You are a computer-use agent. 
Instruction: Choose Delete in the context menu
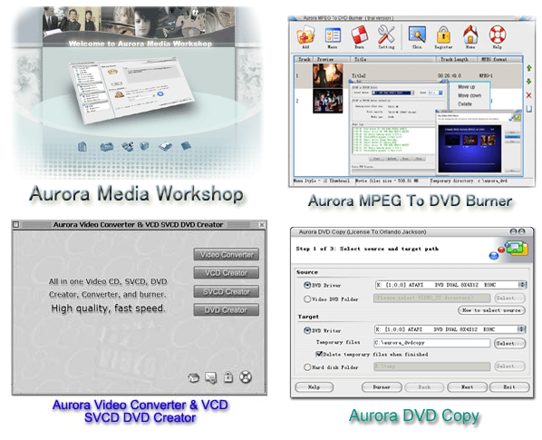(x=465, y=103)
